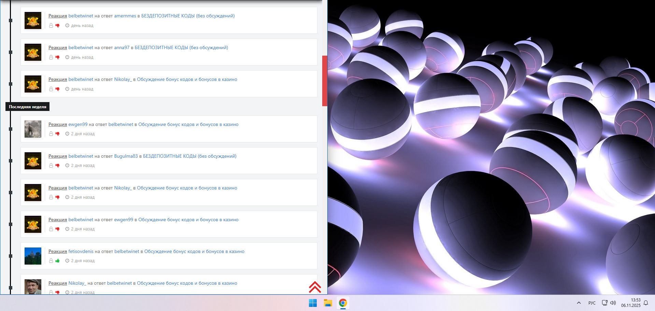Click green thumbs-up icon in fetisovdenis reaction
Screen dimensions: 655x311
[x=57, y=261]
